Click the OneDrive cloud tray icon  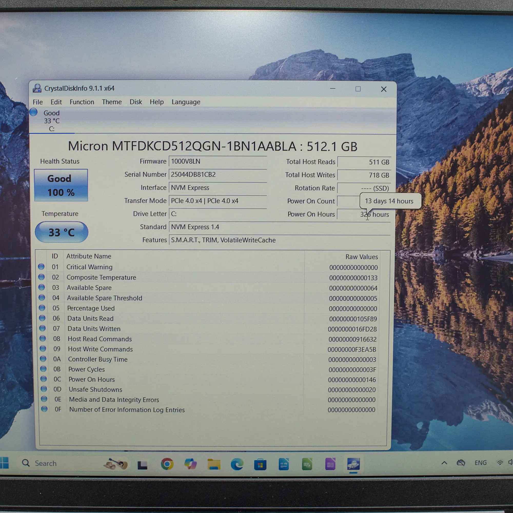click(x=461, y=463)
